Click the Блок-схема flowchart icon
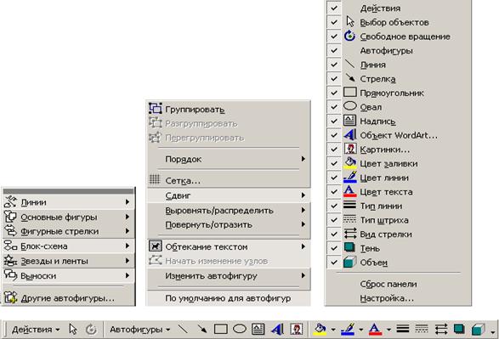Image resolution: width=499 pixels, height=339 pixels. (x=10, y=246)
